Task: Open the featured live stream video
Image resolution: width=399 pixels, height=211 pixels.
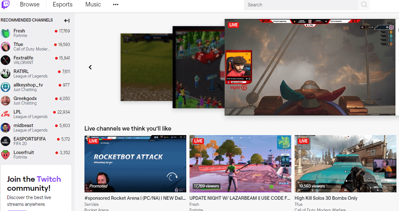Action: click(x=310, y=67)
